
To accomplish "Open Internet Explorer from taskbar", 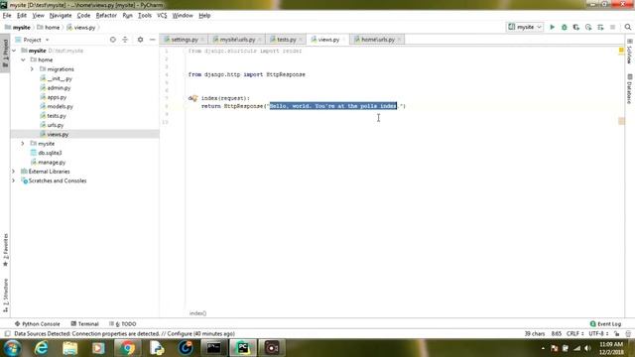I will (41, 348).
